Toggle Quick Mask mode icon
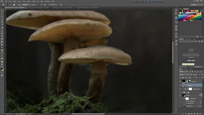Image resolution: width=204 pixels, height=115 pixels. coord(2,73)
